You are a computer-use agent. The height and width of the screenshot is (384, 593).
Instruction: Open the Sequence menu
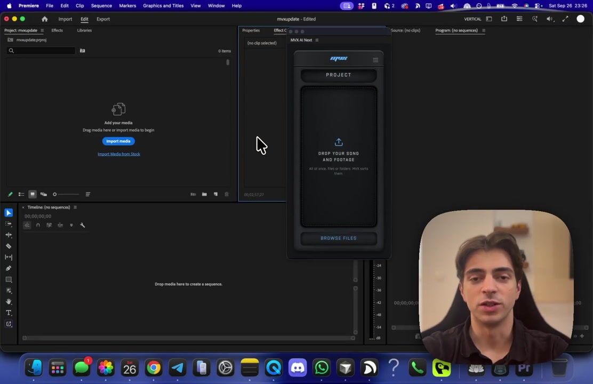coord(101,6)
